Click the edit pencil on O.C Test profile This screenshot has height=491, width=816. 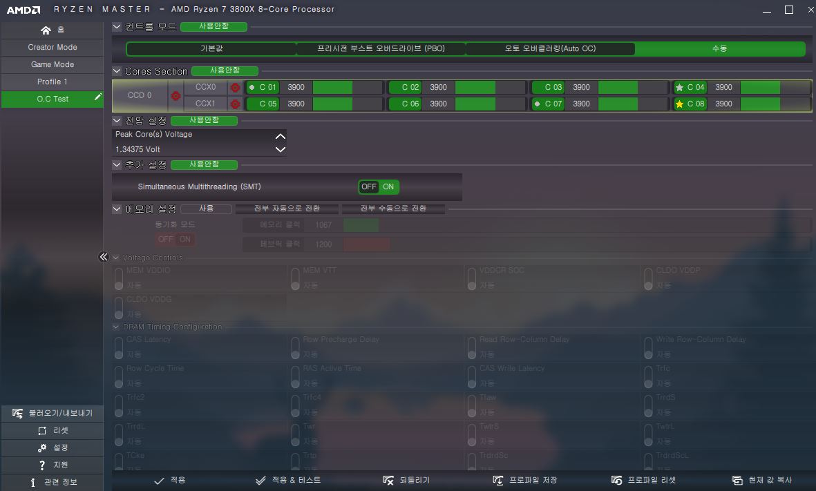(98, 97)
